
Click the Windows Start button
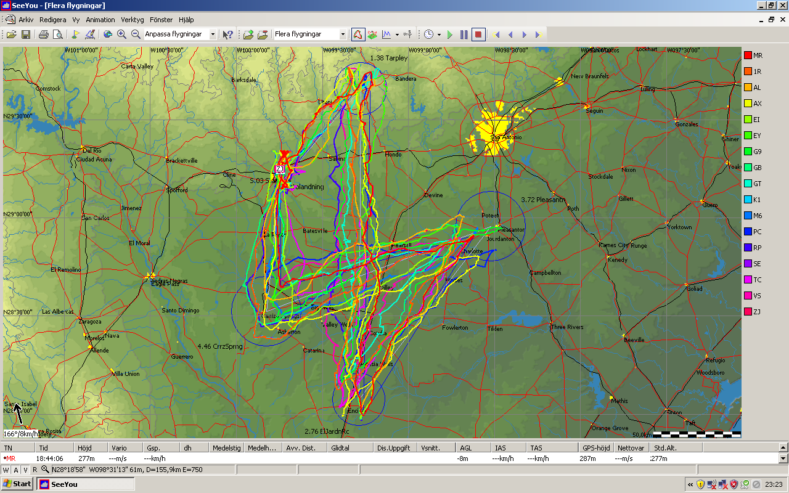(17, 484)
